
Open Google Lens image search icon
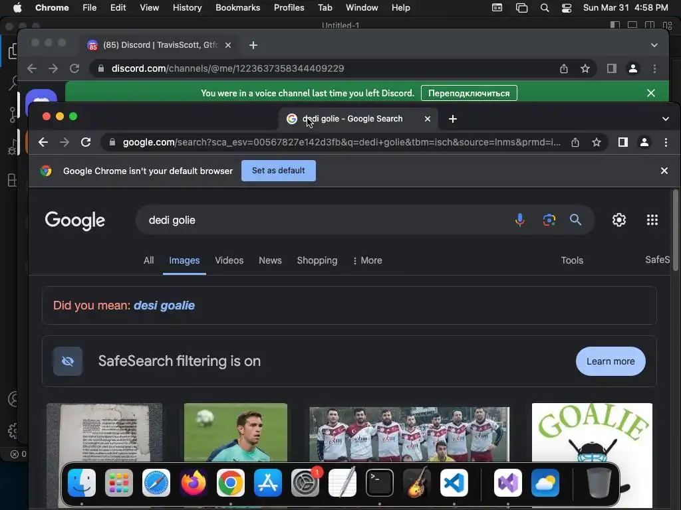[549, 220]
